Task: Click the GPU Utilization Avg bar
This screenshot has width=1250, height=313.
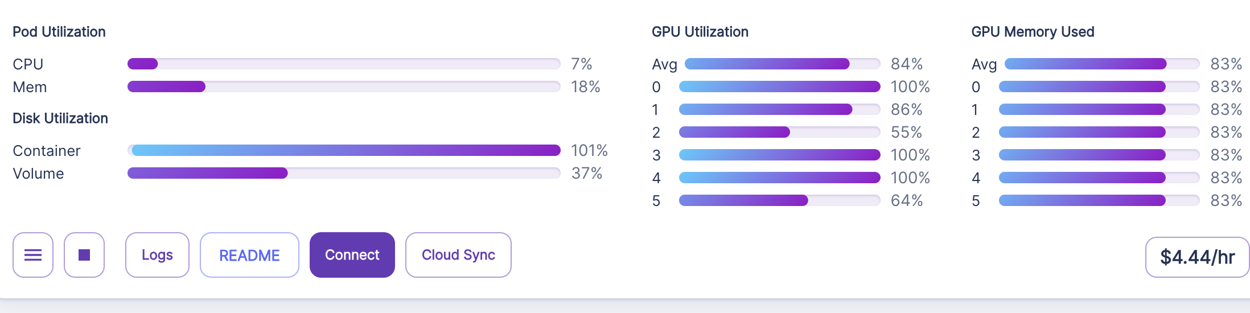Action: pos(782,64)
